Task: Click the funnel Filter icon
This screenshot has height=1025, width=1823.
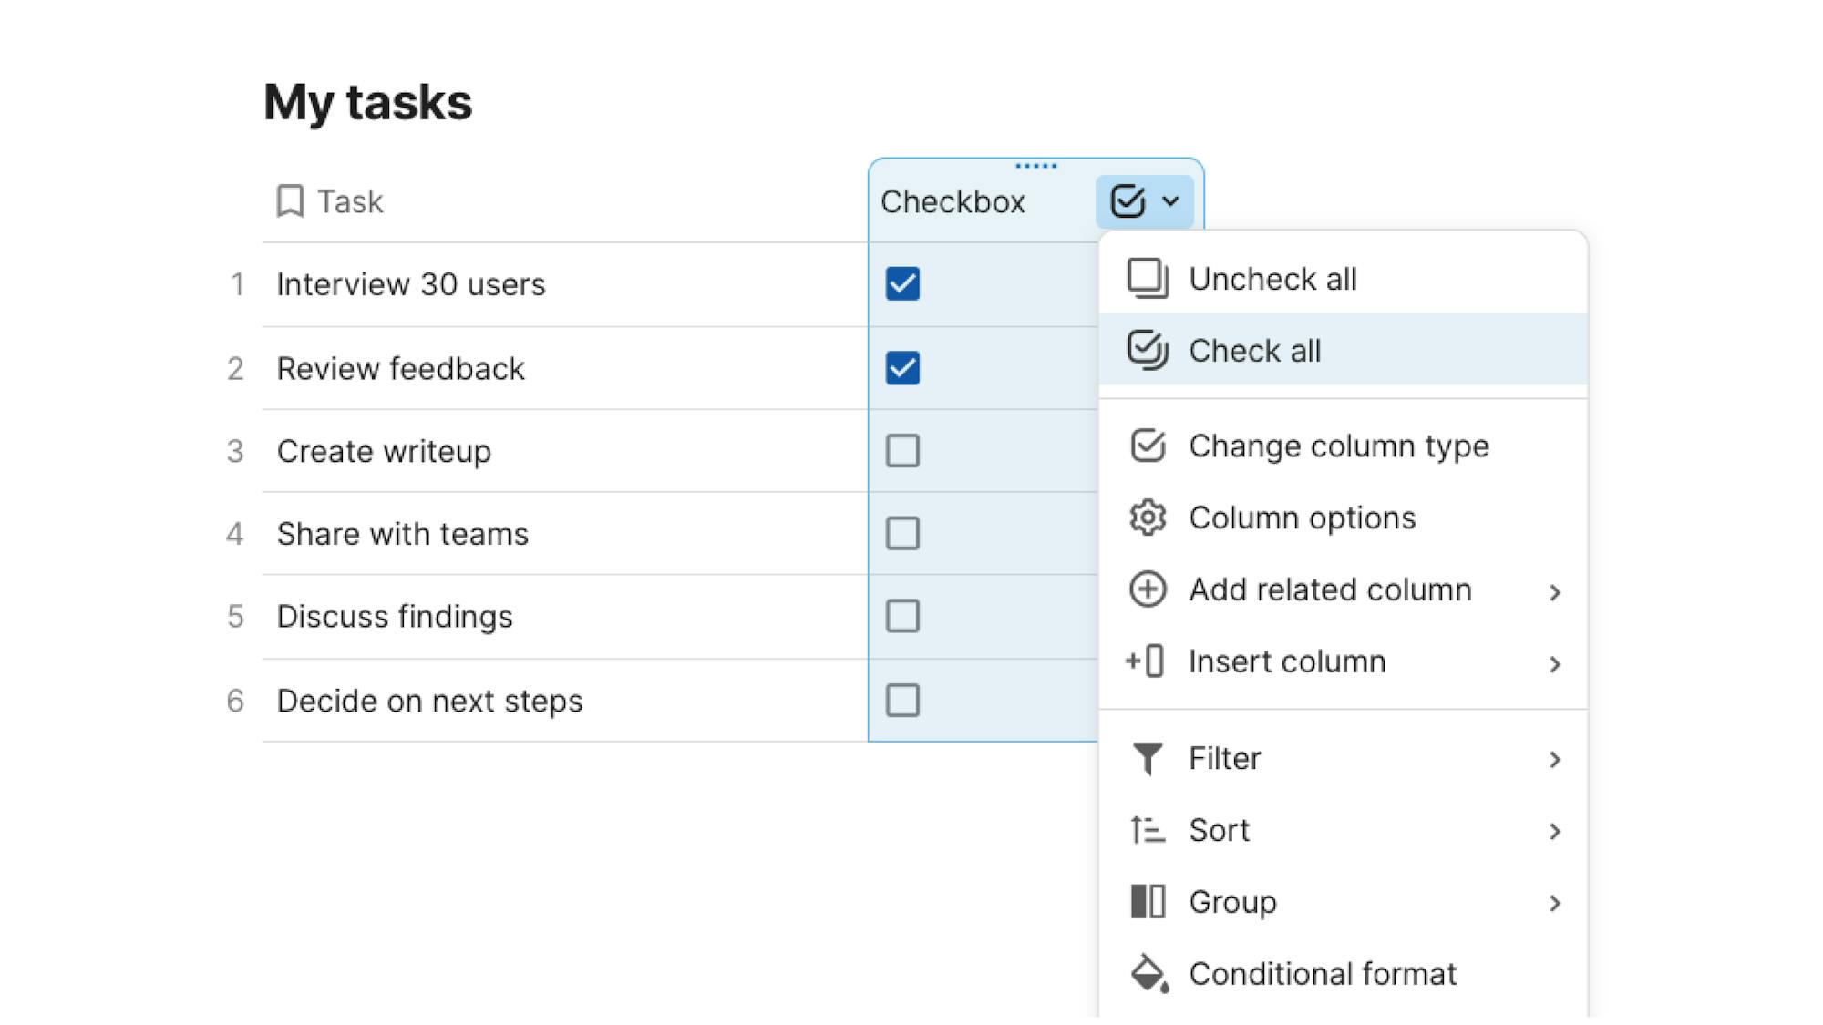Action: point(1148,758)
